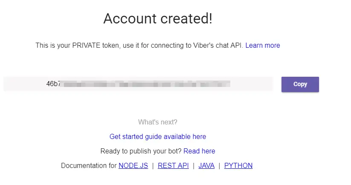The height and width of the screenshot is (185, 351).
Task: Click the Account created! heading
Action: (x=158, y=19)
